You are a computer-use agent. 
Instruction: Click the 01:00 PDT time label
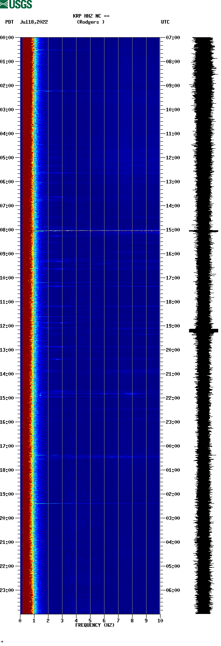pos(7,62)
